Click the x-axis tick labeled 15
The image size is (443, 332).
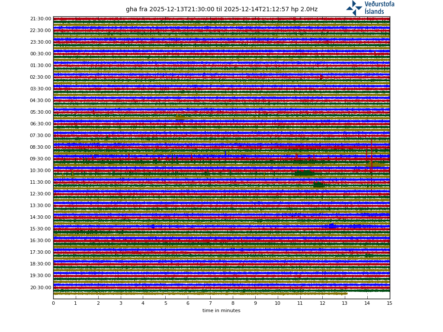click(389, 303)
